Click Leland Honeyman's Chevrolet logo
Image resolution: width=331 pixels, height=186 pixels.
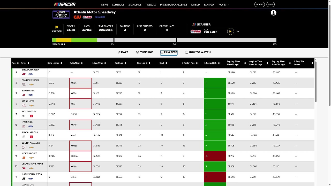31,168
